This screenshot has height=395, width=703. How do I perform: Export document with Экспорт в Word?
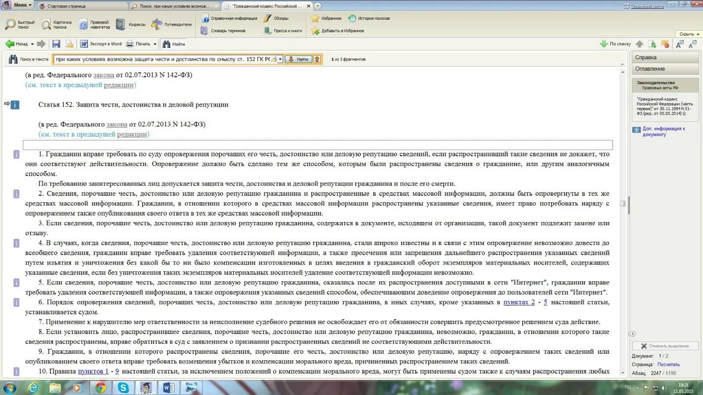pyautogui.click(x=101, y=44)
